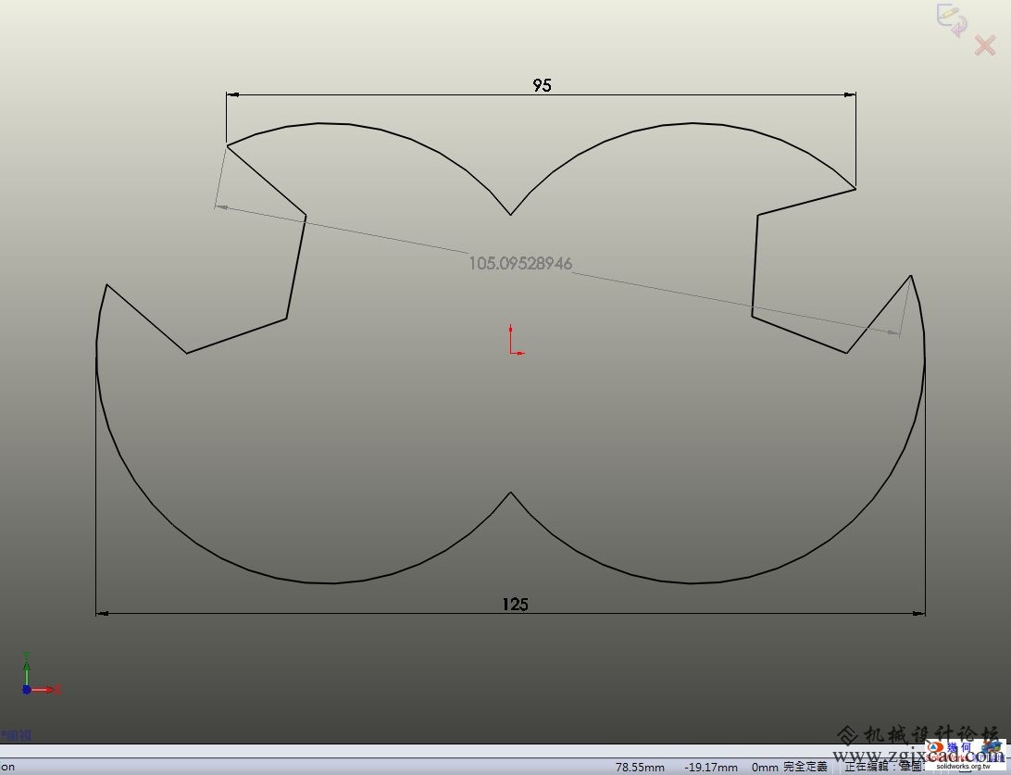Image resolution: width=1011 pixels, height=775 pixels.
Task: Select the driven dimension 105.09528946
Action: coord(519,263)
